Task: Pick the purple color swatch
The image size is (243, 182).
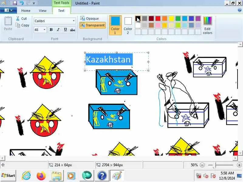Action: point(198,19)
